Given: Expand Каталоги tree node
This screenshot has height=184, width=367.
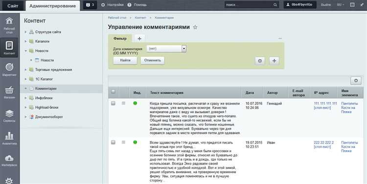Looking at the screenshot, I should coord(26,41).
